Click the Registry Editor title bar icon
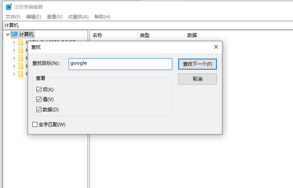This screenshot has height=188, width=293. [x=9, y=7]
